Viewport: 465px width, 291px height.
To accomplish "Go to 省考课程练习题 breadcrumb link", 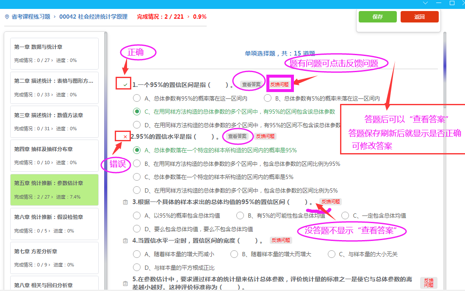I will [31, 17].
